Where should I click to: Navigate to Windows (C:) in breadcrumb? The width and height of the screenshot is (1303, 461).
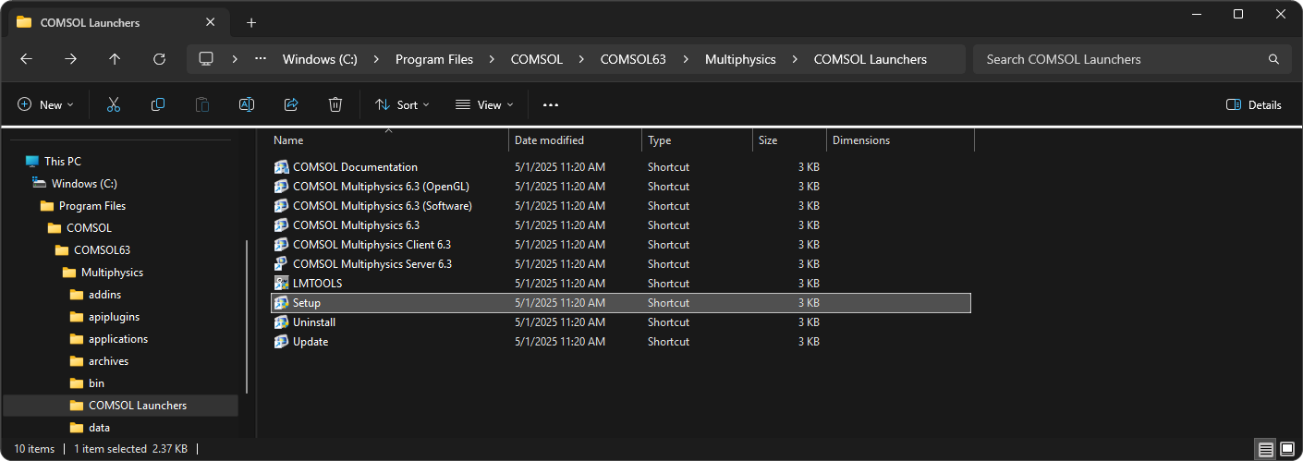320,59
